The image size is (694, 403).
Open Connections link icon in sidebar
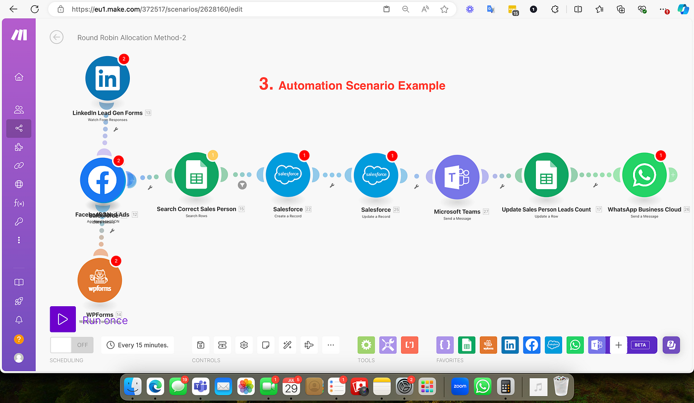click(x=19, y=166)
